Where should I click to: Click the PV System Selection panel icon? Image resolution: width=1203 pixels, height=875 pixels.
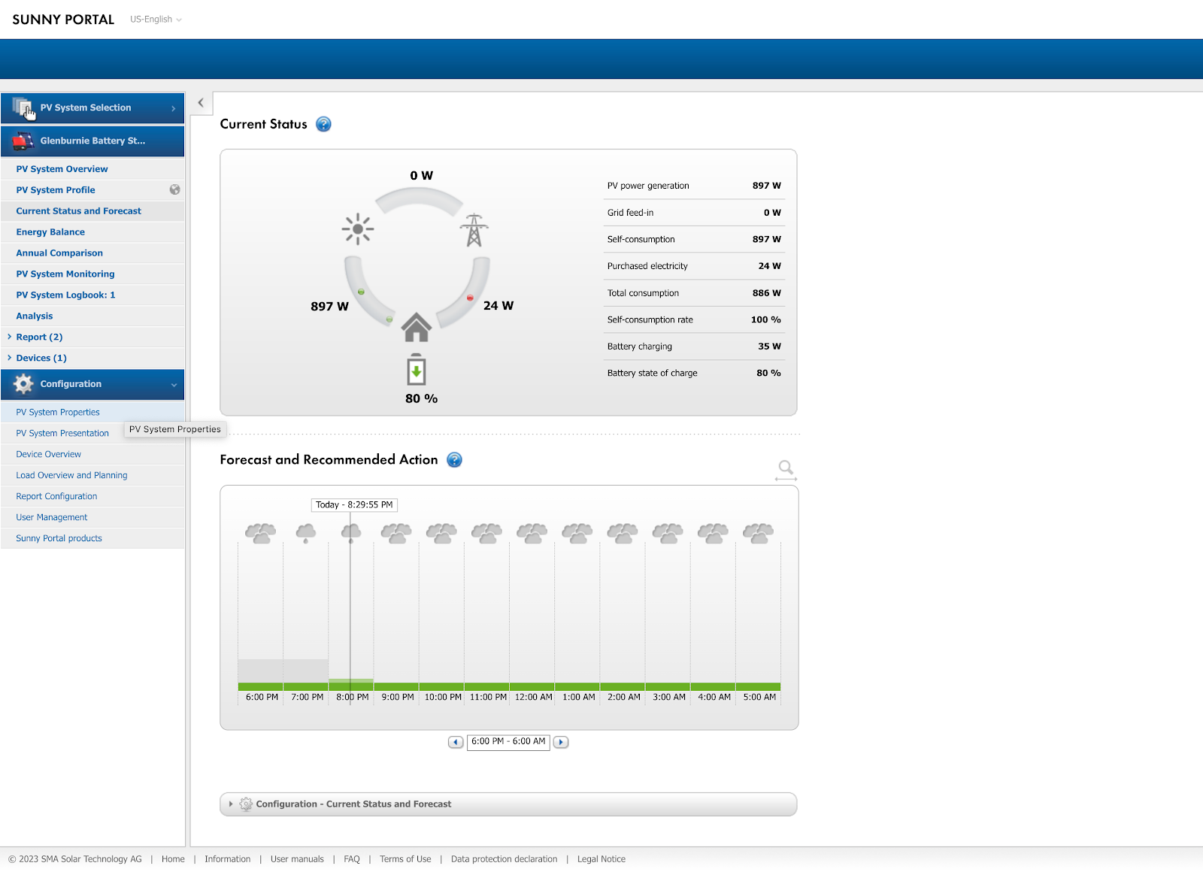pyautogui.click(x=24, y=108)
